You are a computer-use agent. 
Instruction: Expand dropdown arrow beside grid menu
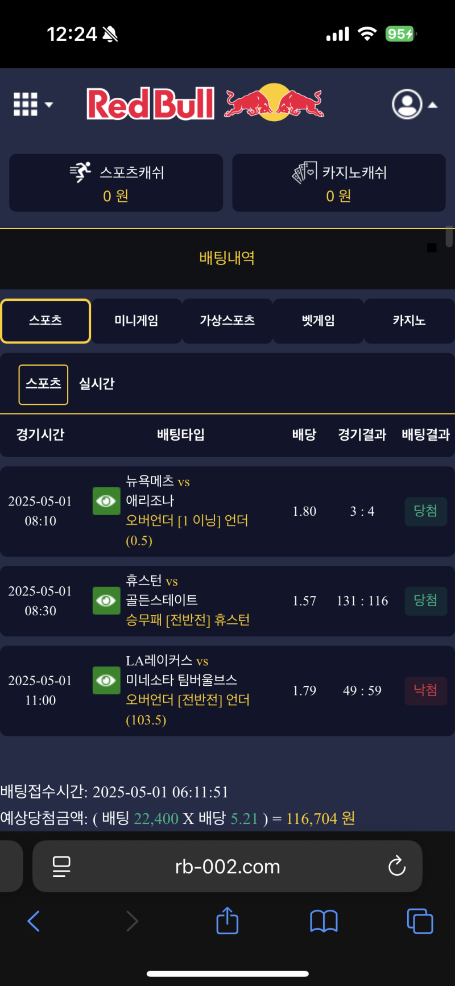pyautogui.click(x=49, y=105)
